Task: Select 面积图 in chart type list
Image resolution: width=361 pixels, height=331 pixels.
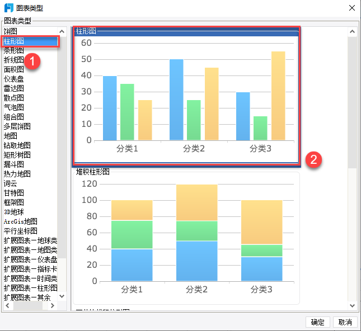Action: [x=30, y=69]
